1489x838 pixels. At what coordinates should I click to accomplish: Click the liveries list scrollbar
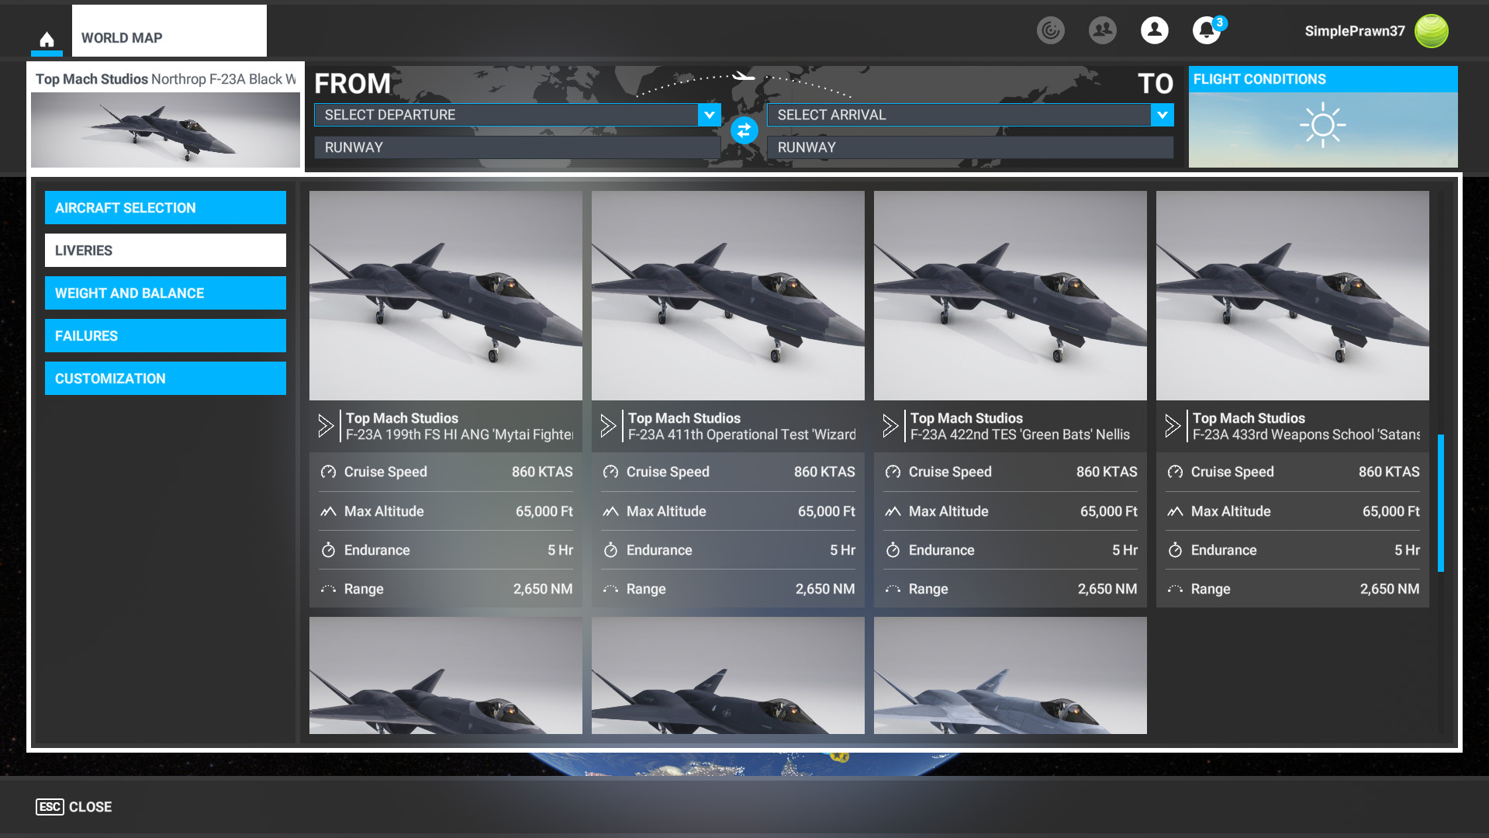pos(1440,503)
